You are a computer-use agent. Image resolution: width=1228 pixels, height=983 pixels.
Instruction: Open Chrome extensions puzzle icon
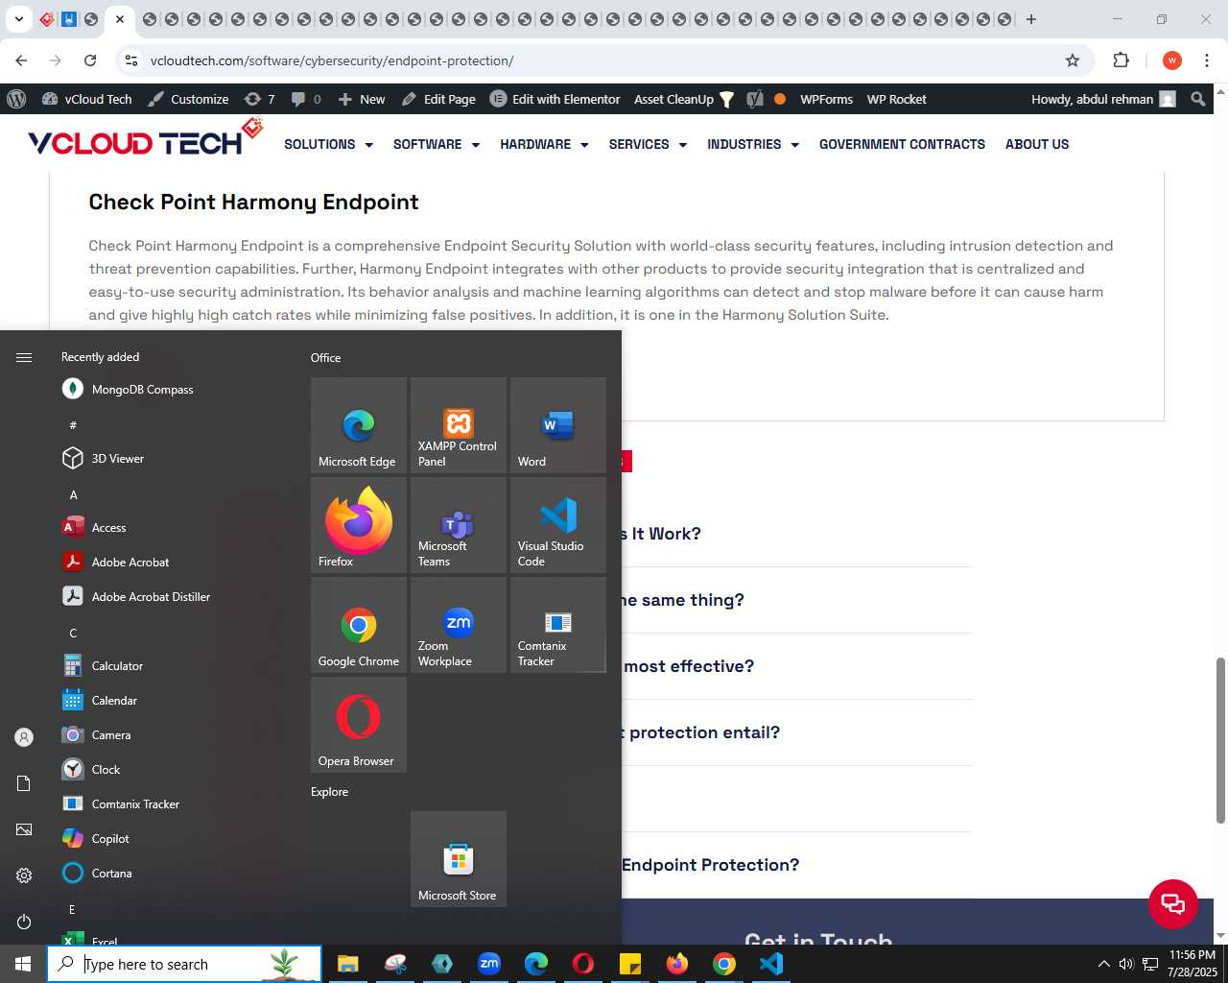click(x=1121, y=60)
